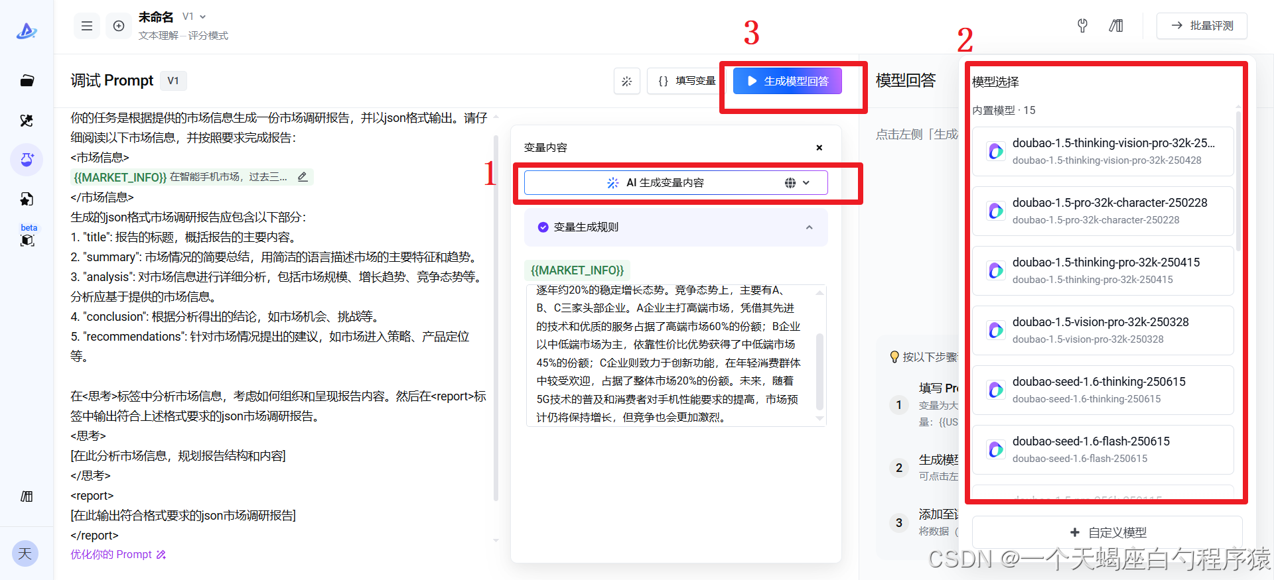1274x580 pixels.
Task: Click the prompt line starting 2. "summary"
Action: tap(274, 257)
